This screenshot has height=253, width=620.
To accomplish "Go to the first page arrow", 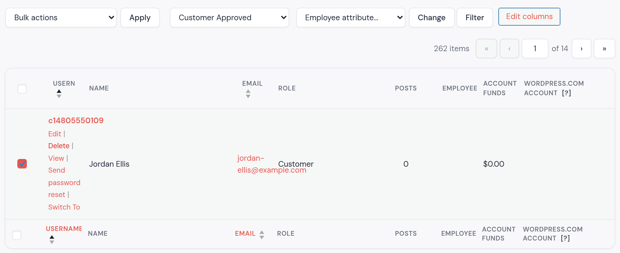I will pyautogui.click(x=486, y=49).
